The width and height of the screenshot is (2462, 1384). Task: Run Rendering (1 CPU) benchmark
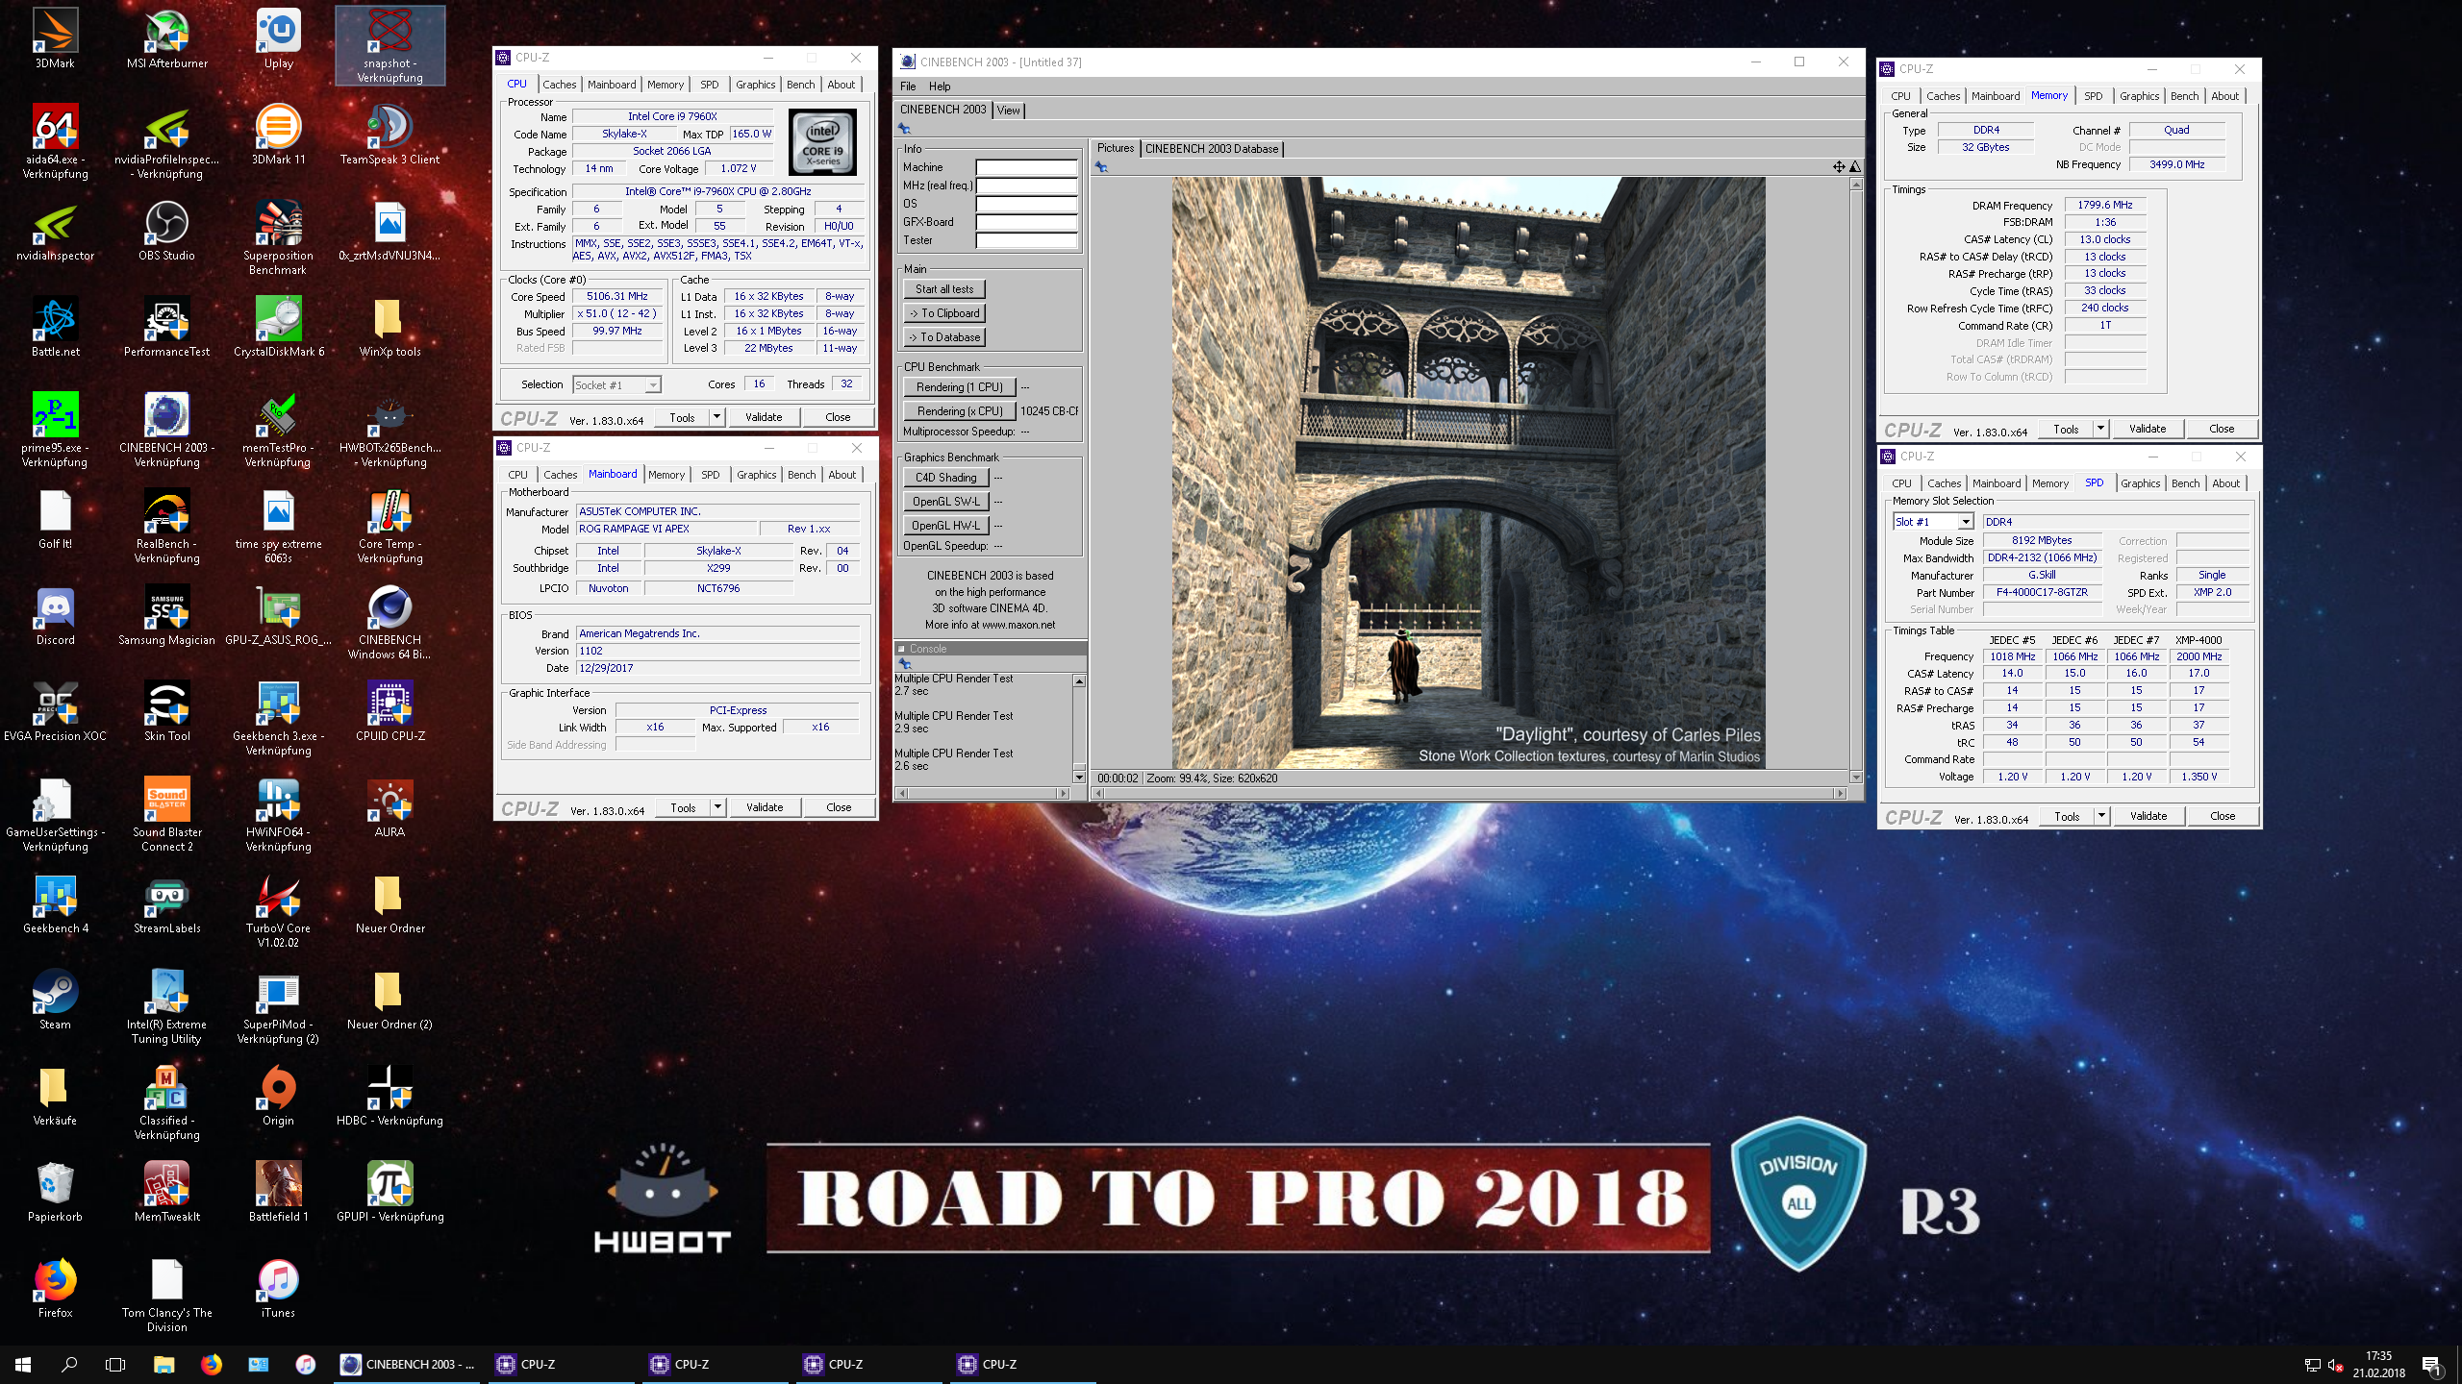click(959, 387)
